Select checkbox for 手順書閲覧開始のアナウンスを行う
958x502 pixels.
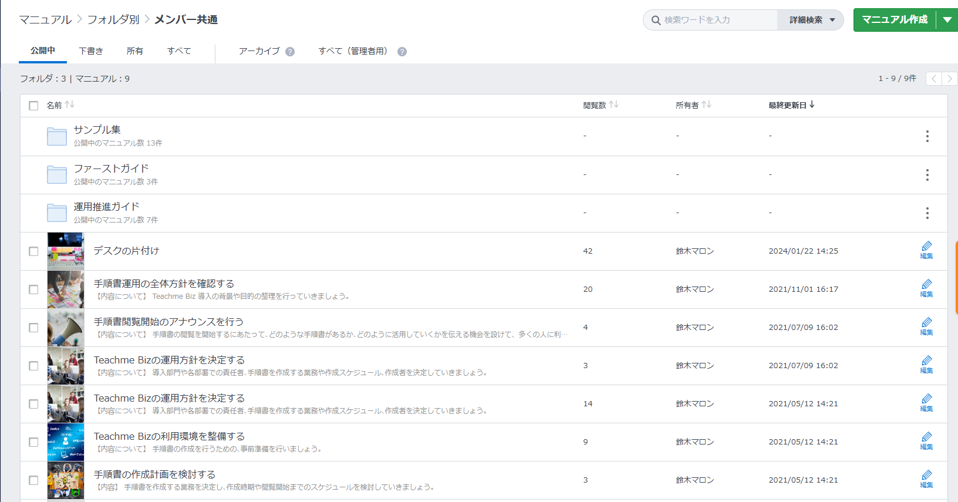coord(33,328)
